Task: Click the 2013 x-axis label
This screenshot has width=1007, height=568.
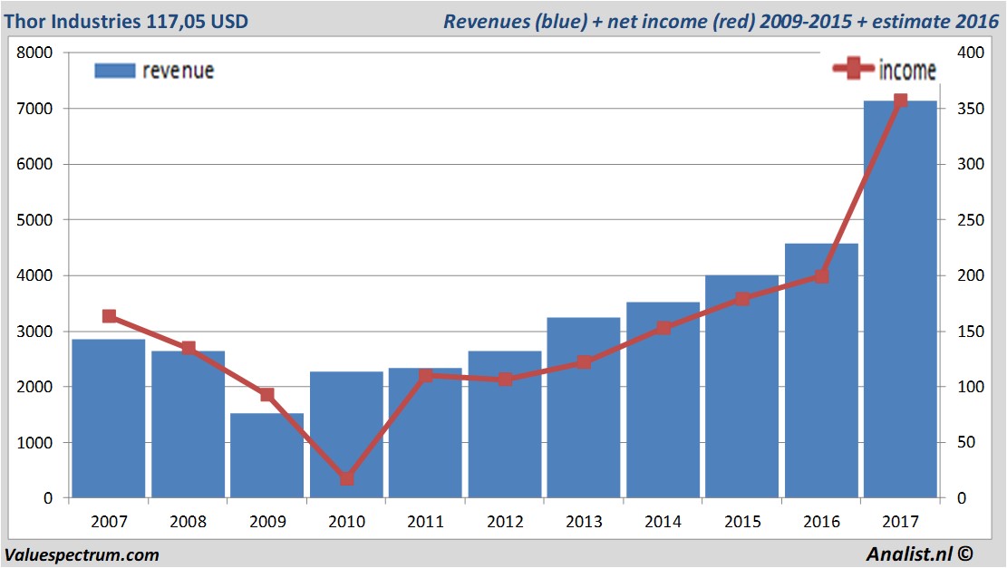Action: [x=584, y=521]
